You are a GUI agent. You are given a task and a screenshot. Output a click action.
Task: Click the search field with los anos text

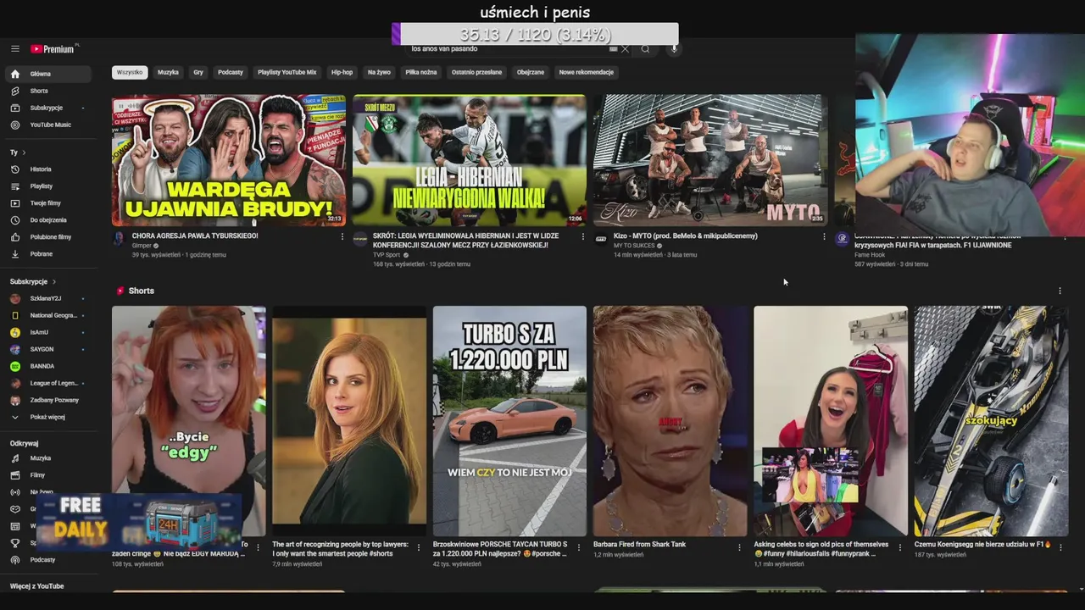coord(509,49)
